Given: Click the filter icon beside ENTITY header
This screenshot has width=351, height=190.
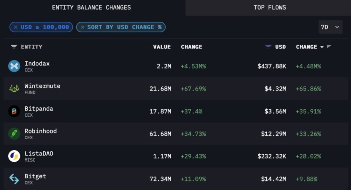Looking at the screenshot, I should pos(14,47).
